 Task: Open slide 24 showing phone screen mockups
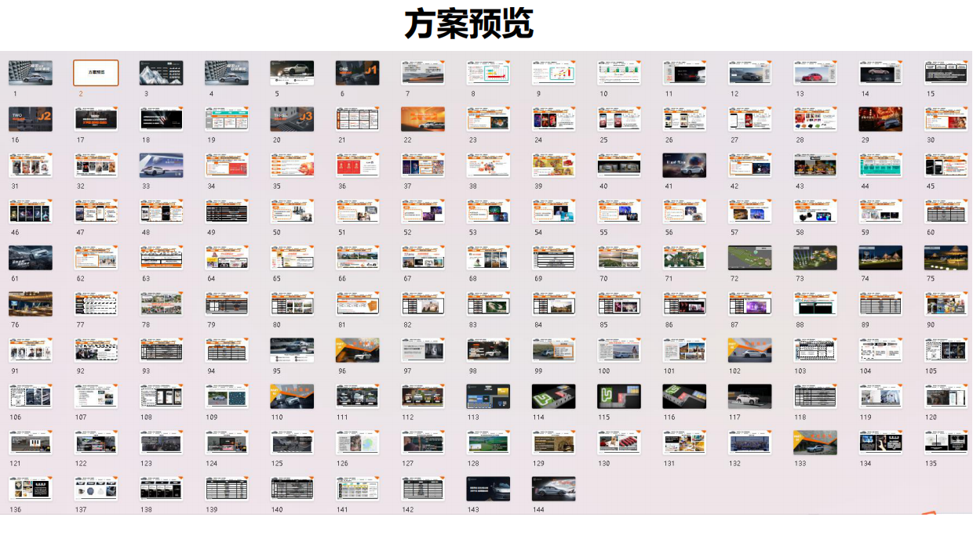click(x=553, y=119)
